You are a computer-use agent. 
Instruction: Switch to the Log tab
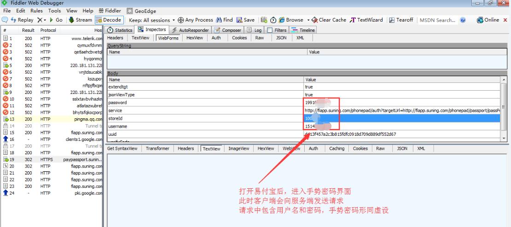click(254, 30)
